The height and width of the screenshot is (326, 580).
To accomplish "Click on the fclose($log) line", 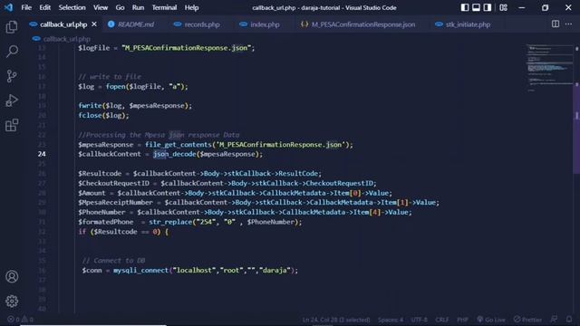I will [103, 115].
